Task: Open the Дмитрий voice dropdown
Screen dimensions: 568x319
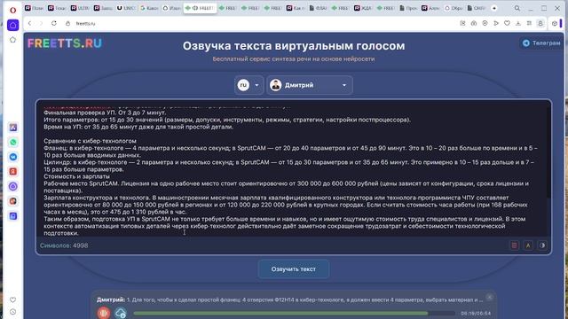Action: pos(310,85)
